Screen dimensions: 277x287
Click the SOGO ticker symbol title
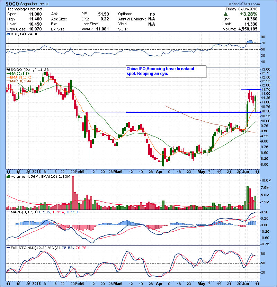tap(12, 4)
